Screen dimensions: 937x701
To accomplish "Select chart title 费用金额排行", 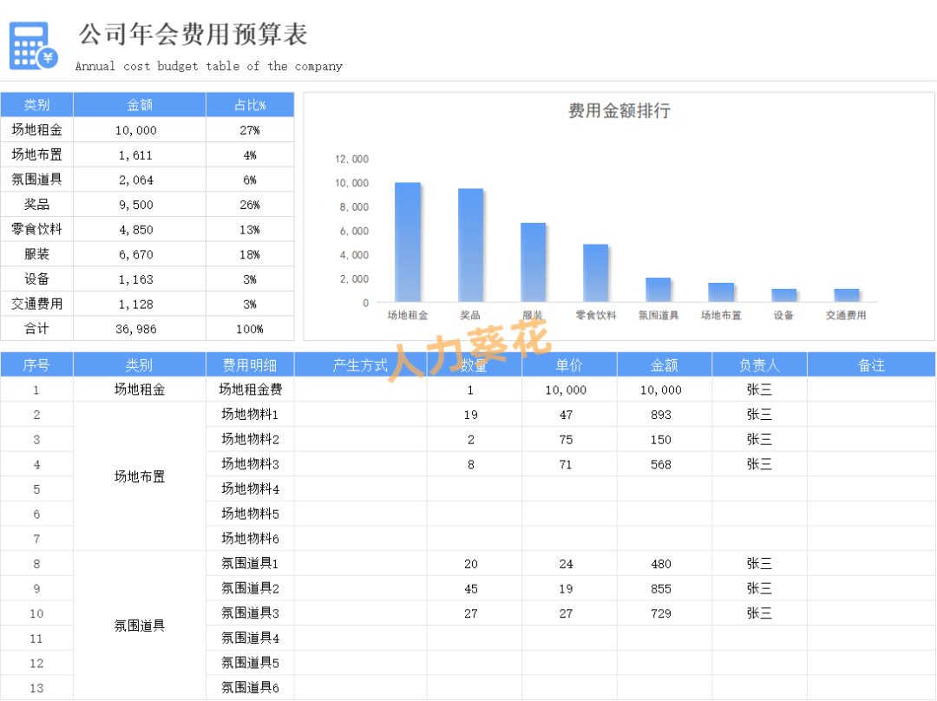I will click(x=619, y=110).
